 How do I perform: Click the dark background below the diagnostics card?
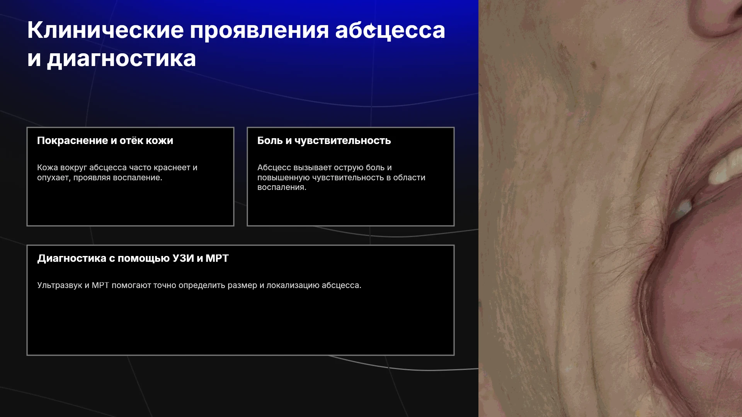240,386
